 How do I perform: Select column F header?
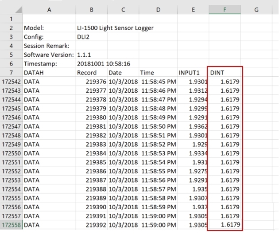click(225, 10)
